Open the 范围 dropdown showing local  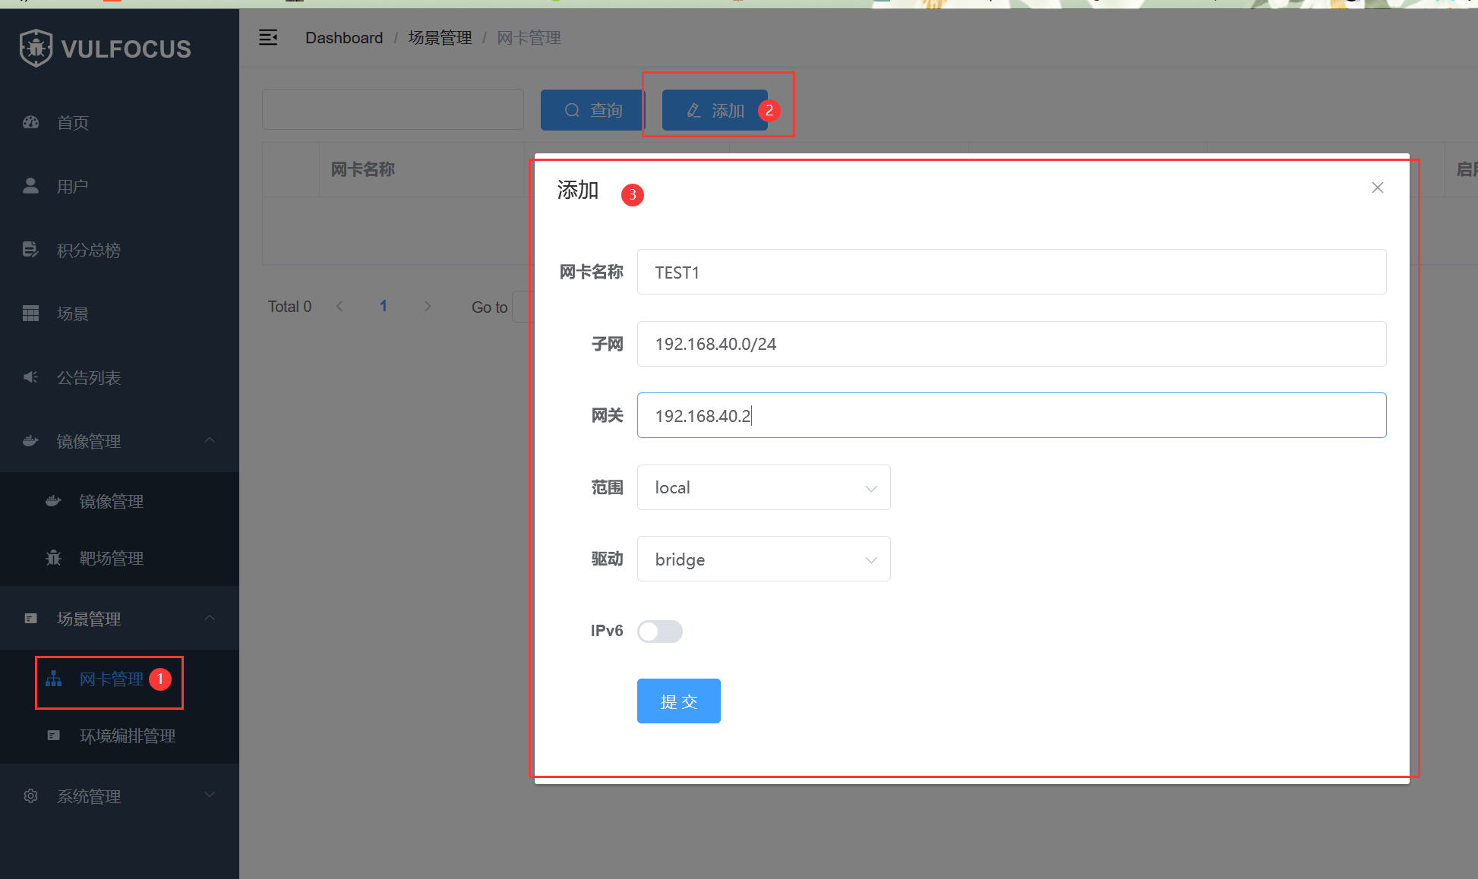pos(764,487)
